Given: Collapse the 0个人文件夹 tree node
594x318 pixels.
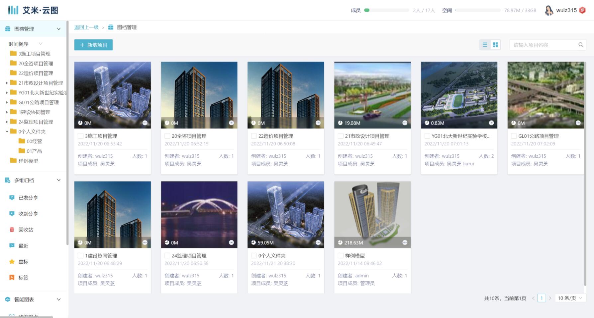Looking at the screenshot, I should pyautogui.click(x=7, y=132).
